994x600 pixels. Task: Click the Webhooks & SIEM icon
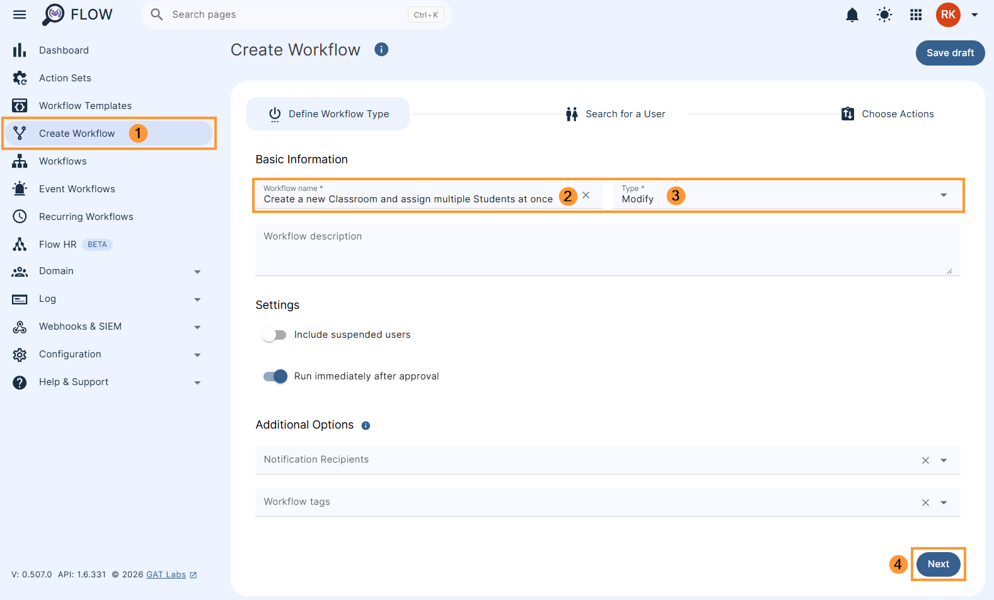tap(20, 327)
